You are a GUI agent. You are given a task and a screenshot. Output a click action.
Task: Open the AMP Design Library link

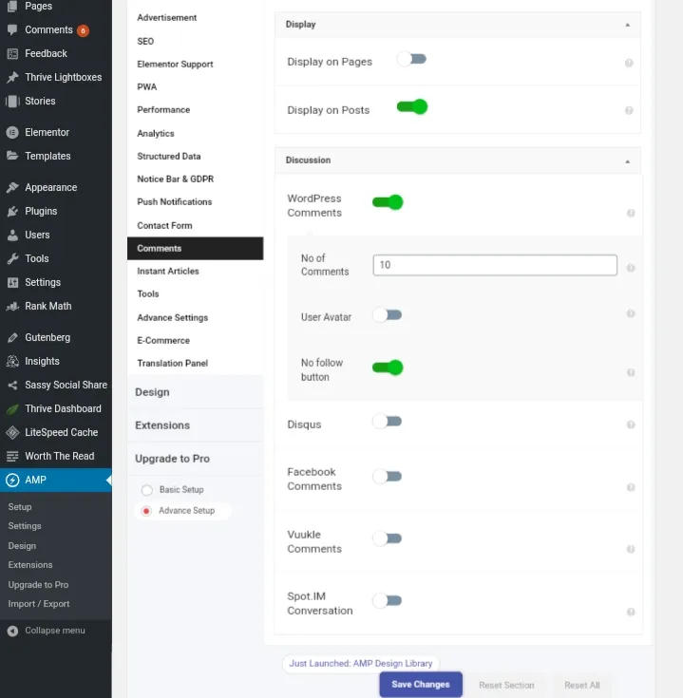pos(361,663)
